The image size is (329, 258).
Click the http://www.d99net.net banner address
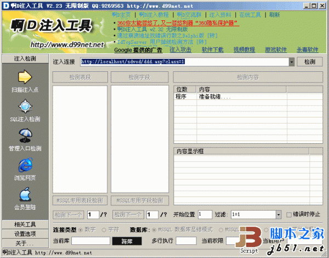coord(67,44)
